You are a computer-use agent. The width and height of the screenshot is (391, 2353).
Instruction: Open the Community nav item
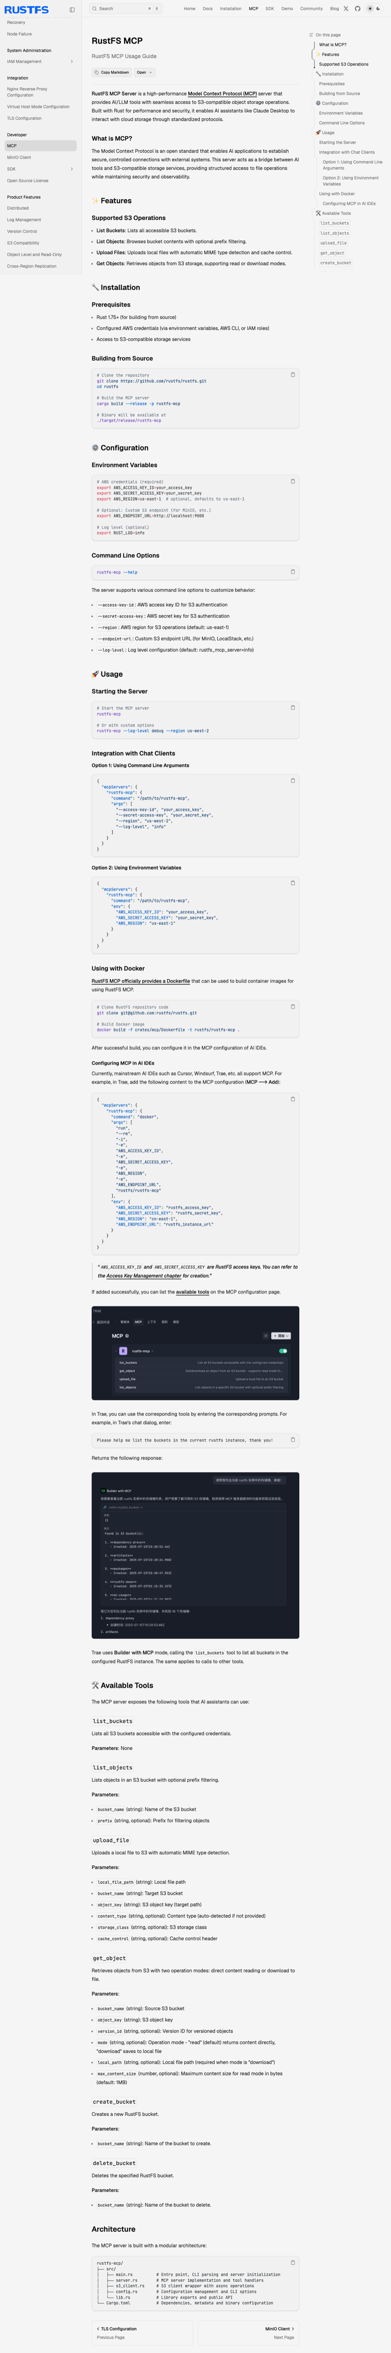(311, 8)
